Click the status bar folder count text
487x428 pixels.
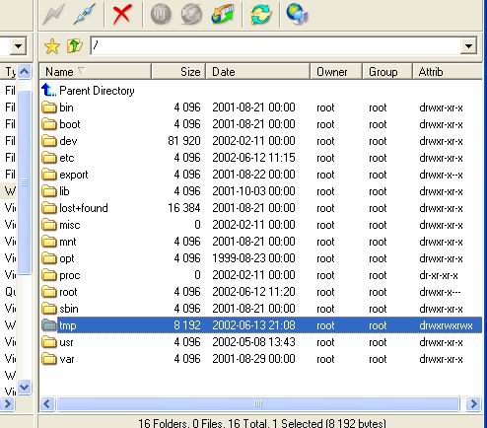[262, 423]
